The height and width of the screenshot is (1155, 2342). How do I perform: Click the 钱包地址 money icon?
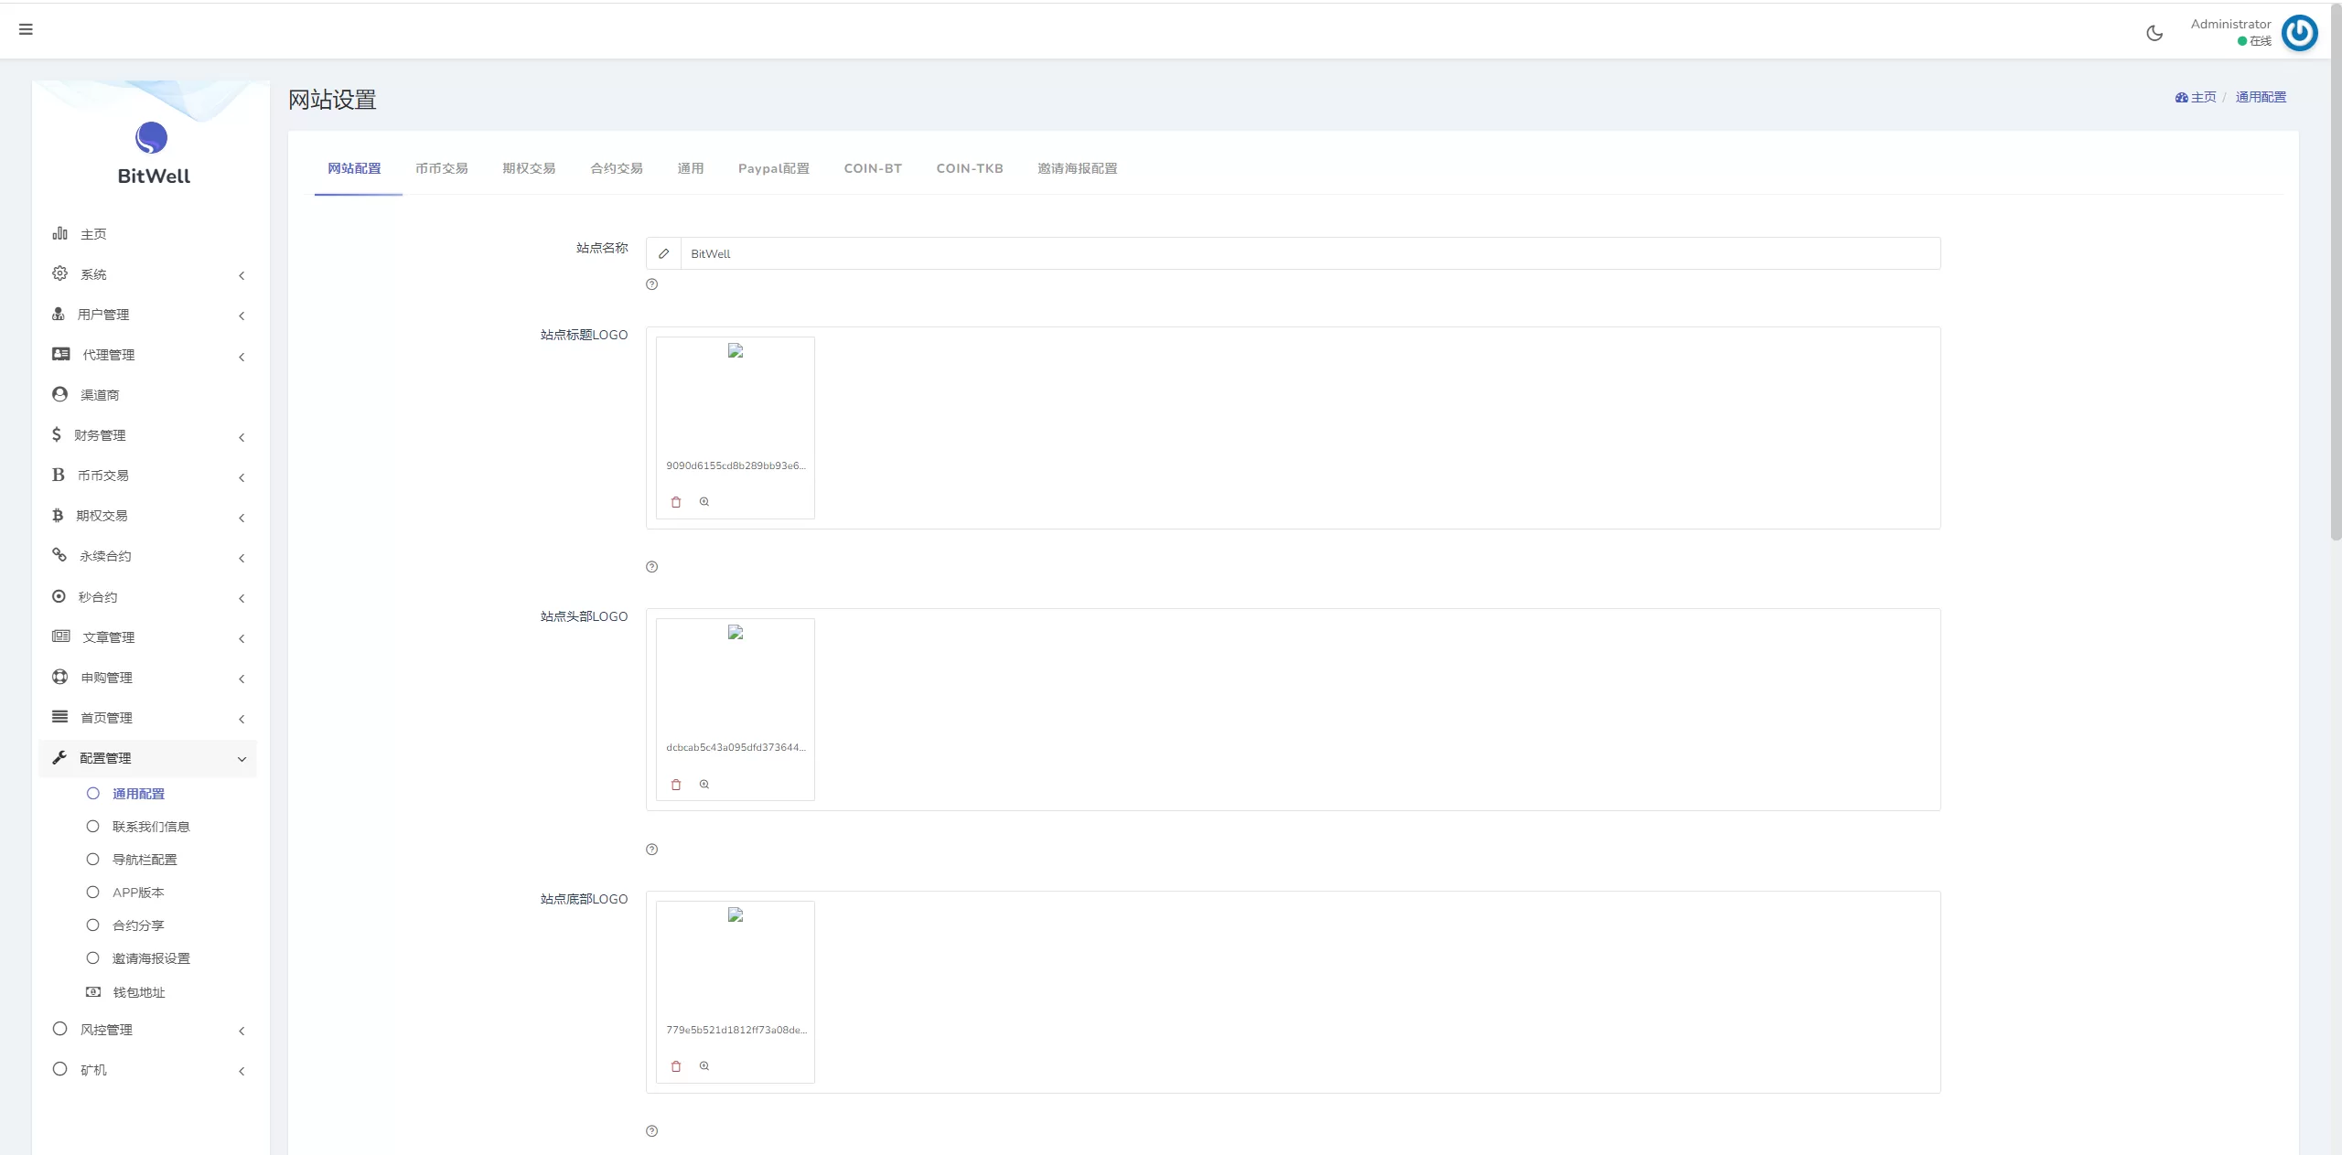tap(93, 991)
